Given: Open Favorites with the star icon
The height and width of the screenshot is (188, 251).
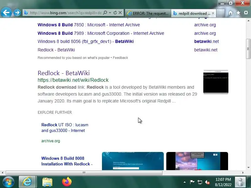Looking at the screenshot, I should pos(238,13).
